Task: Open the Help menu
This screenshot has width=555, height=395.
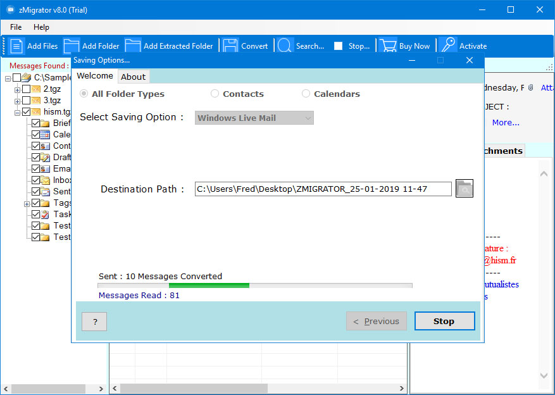Action: [x=41, y=27]
